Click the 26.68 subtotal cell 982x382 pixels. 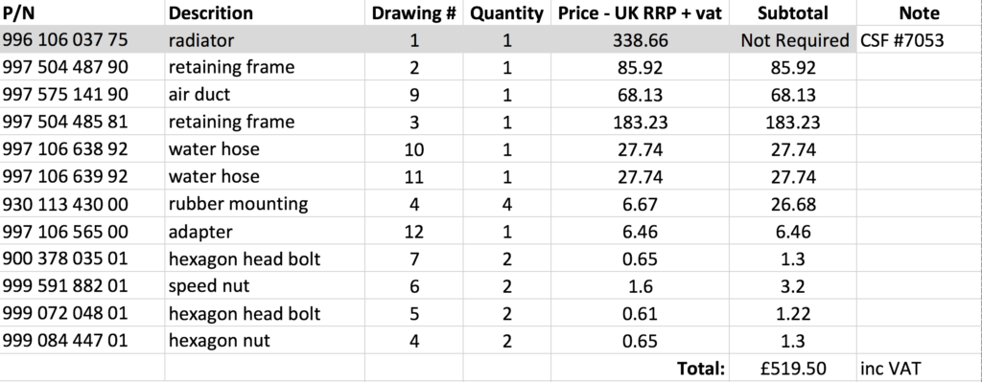792,204
